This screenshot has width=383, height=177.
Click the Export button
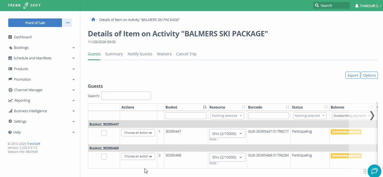coord(353,75)
